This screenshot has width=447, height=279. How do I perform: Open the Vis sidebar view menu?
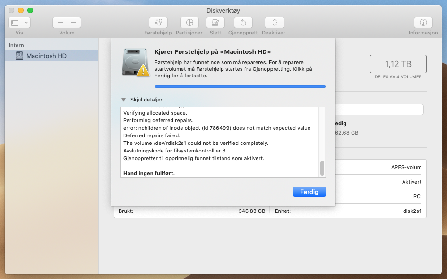coord(19,23)
